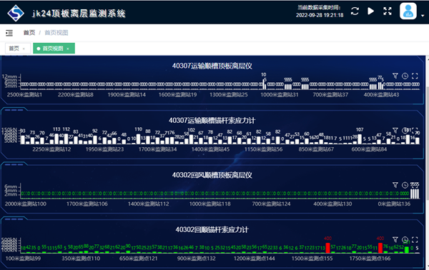The height and width of the screenshot is (270, 429).
Task: Go to 首页 breadcrumb link
Action: click(29, 33)
